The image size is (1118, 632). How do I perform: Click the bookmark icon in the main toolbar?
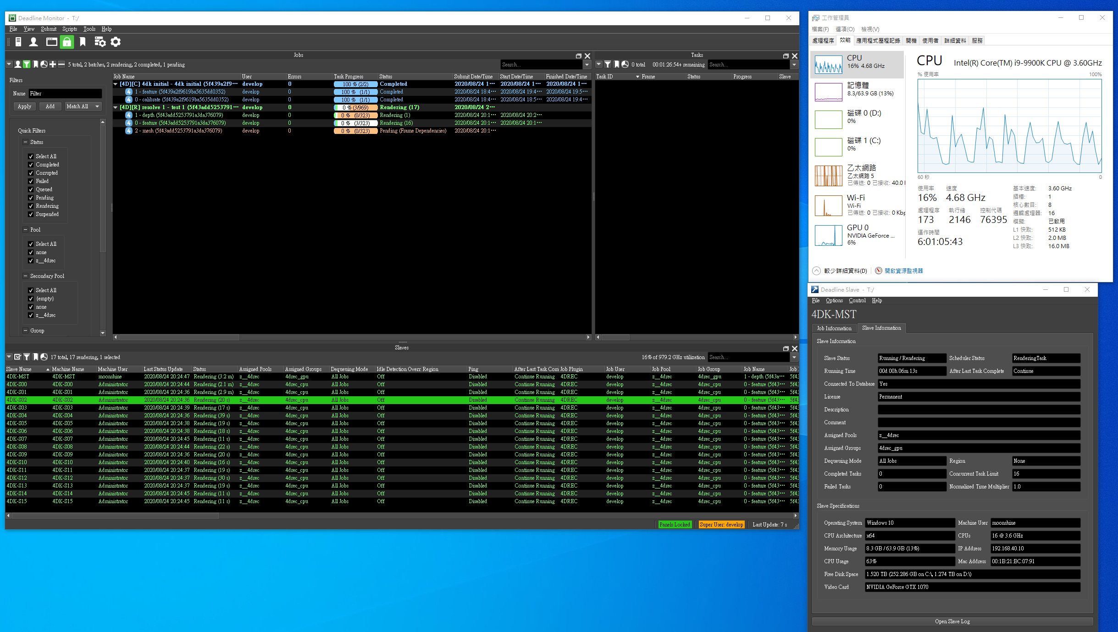(x=83, y=42)
